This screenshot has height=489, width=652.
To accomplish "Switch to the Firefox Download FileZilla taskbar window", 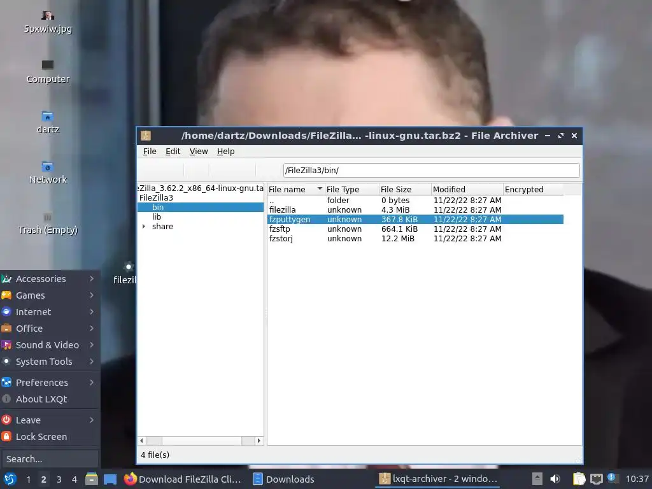I will pyautogui.click(x=183, y=479).
